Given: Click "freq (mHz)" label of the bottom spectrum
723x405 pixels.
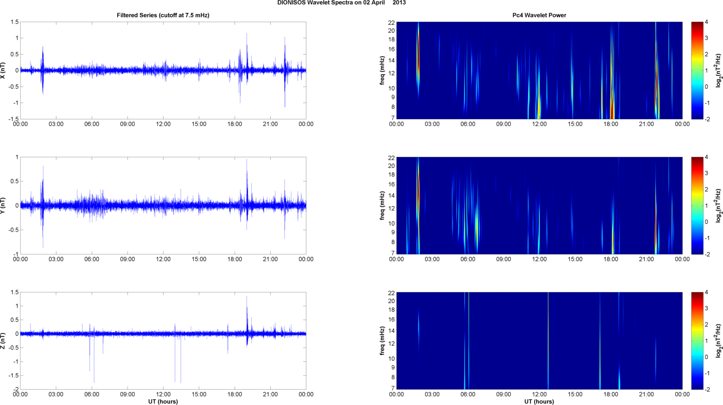Looking at the screenshot, I should [382, 341].
